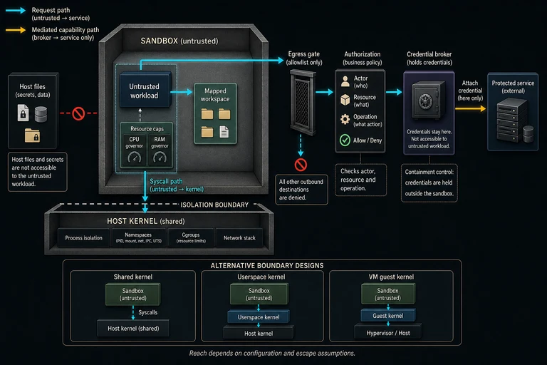Click the 'VM guest kernel' design heading
The image size is (547, 365).
(x=391, y=277)
